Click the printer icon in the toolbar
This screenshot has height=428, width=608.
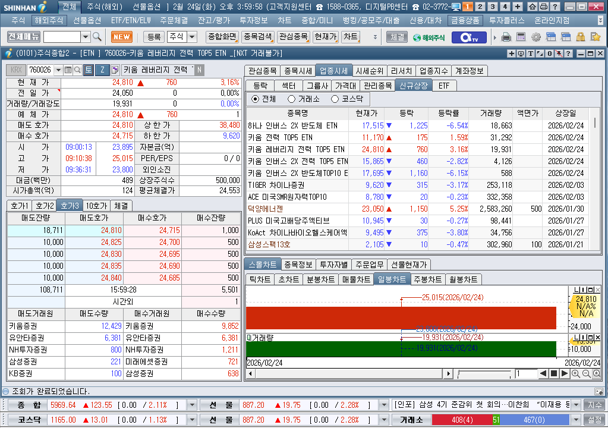(506, 37)
